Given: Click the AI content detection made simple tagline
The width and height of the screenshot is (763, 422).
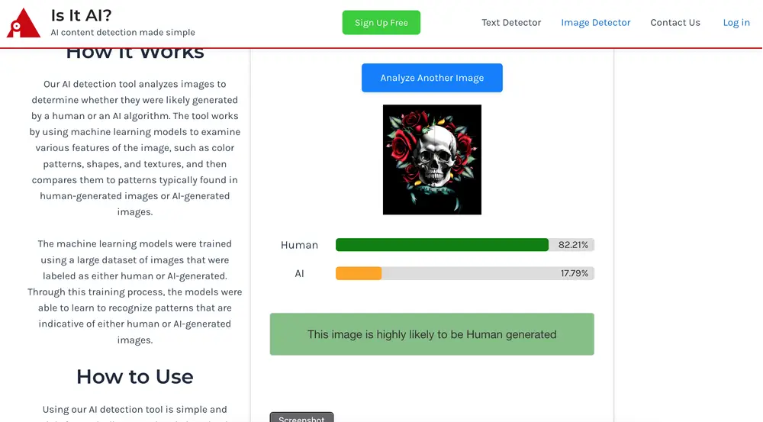Looking at the screenshot, I should (123, 32).
